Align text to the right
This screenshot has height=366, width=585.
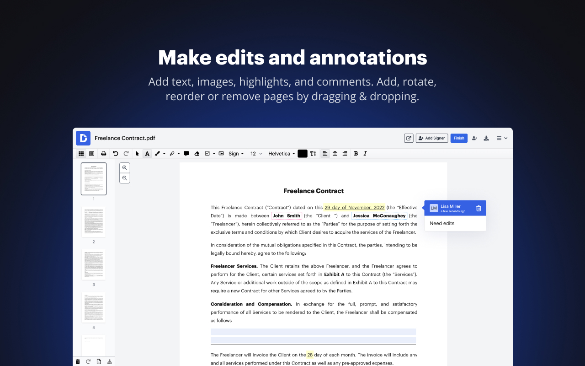pyautogui.click(x=345, y=154)
